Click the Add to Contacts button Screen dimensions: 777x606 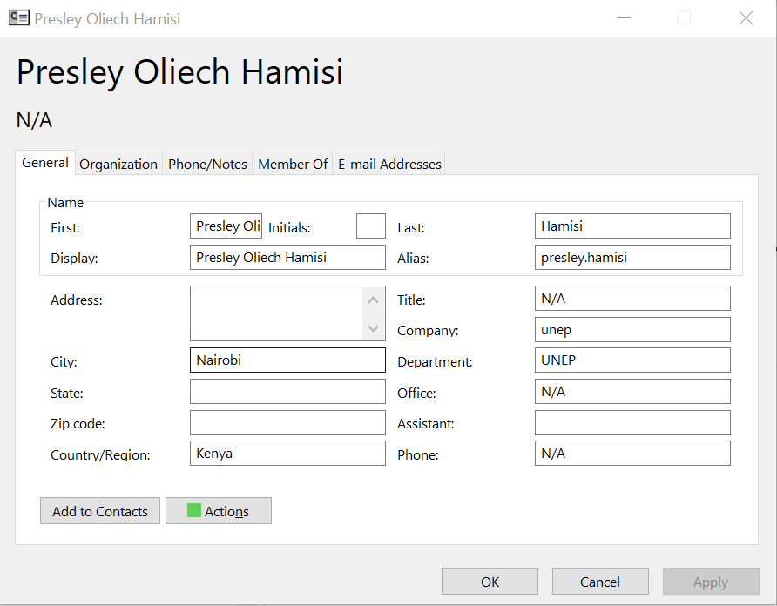pyautogui.click(x=100, y=511)
